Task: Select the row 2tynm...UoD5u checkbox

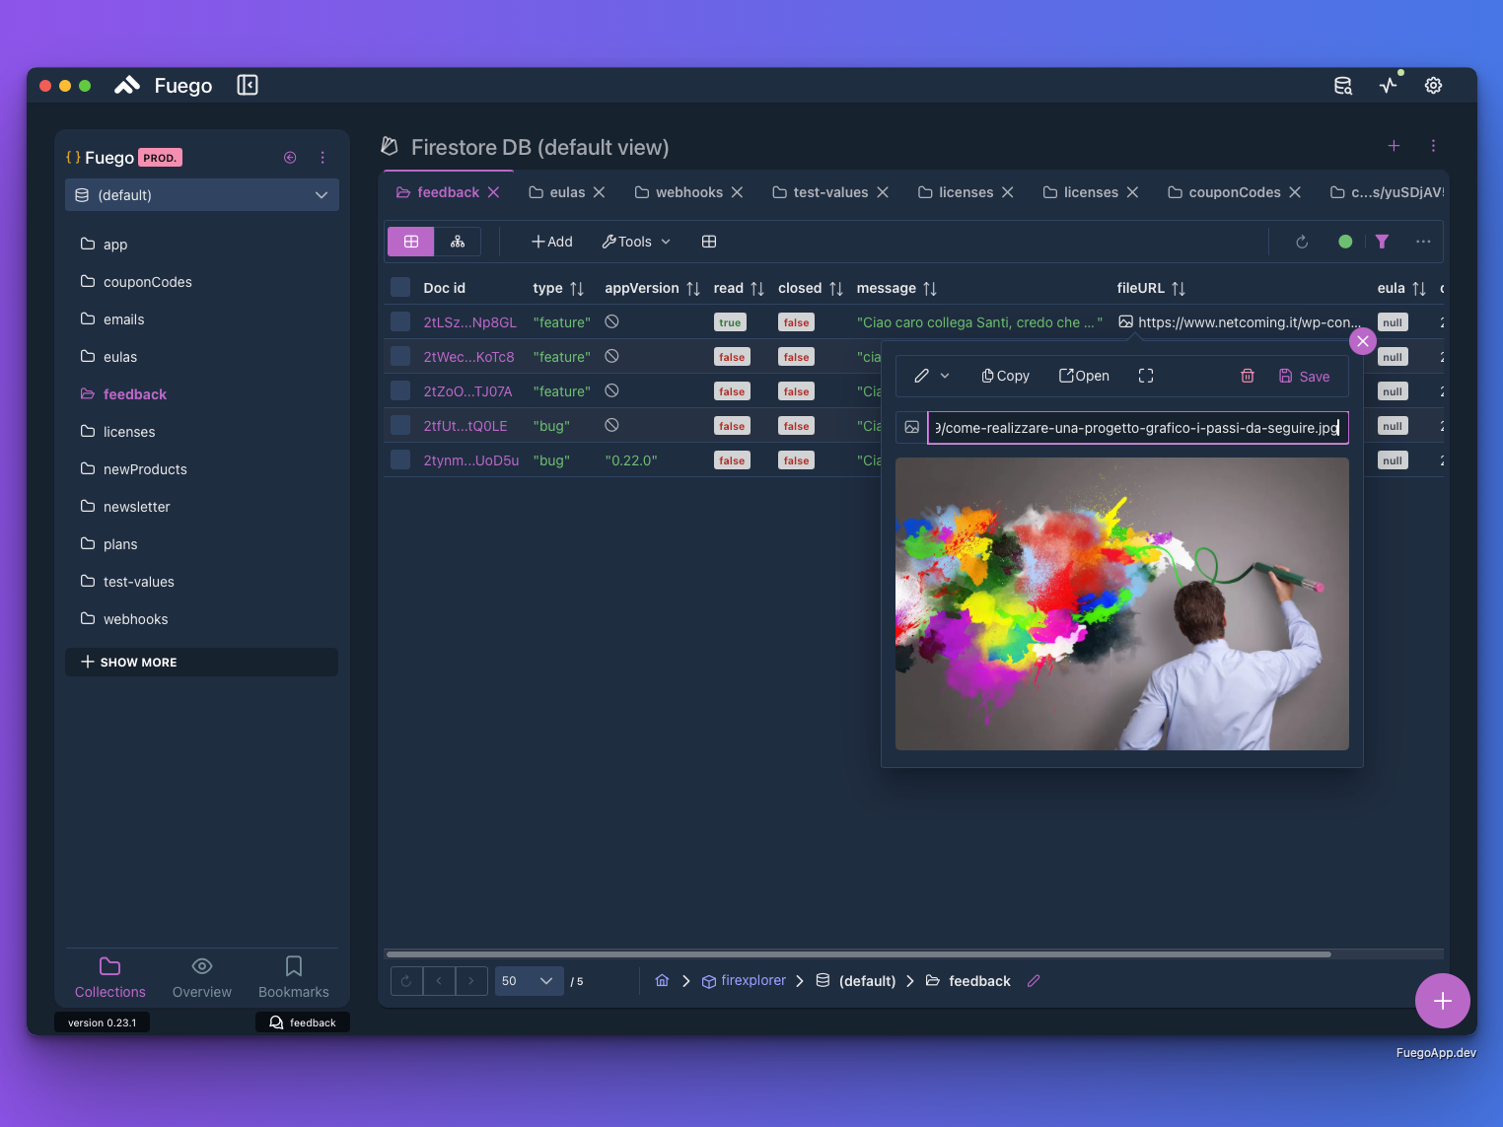Action: pos(400,459)
